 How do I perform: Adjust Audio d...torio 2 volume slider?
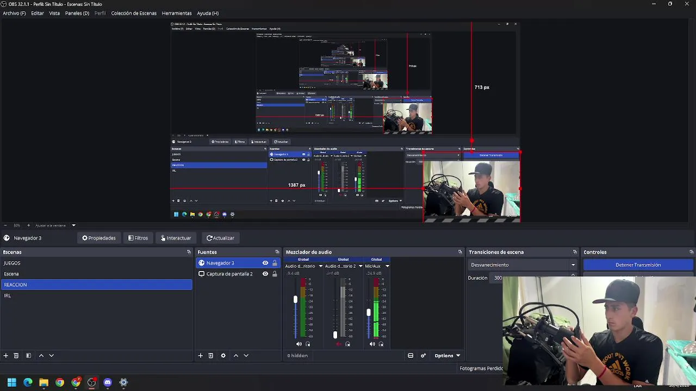coord(335,335)
